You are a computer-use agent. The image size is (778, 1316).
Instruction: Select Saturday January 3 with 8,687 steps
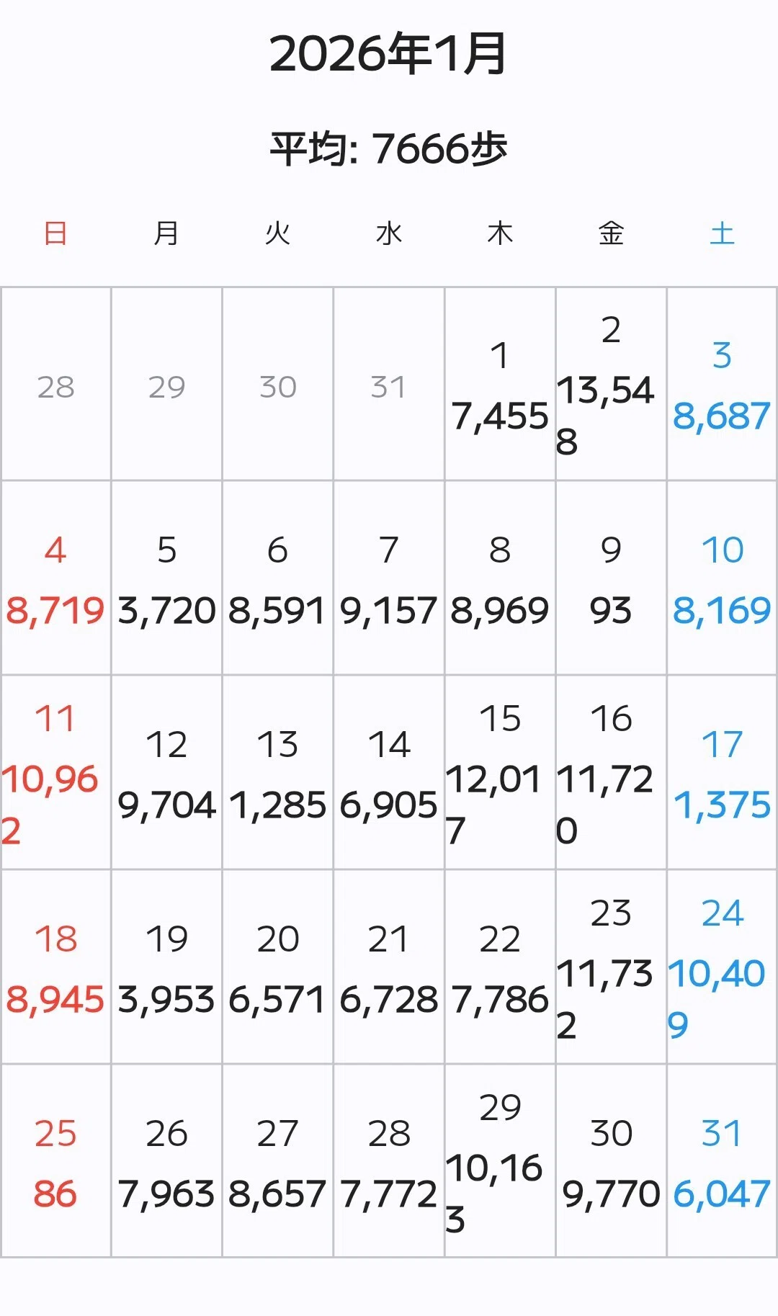[722, 384]
